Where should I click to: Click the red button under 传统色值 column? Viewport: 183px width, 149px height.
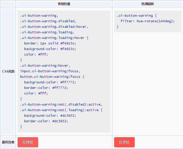coord(28,142)
